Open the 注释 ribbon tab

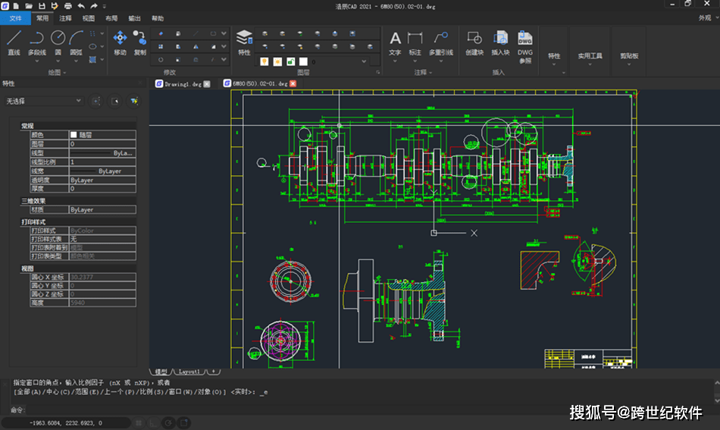(65, 17)
